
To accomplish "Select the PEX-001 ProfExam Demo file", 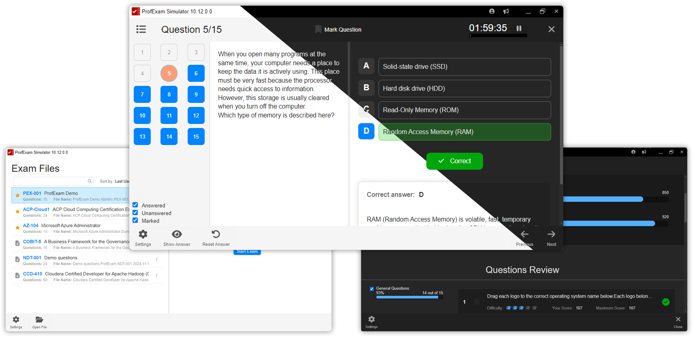I will point(71,195).
